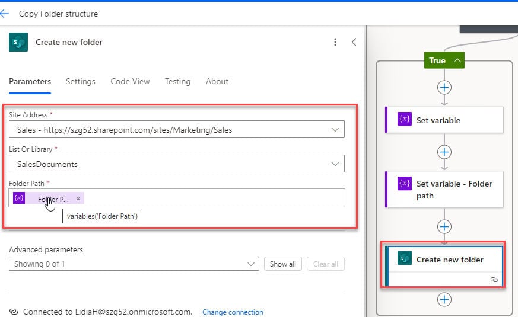The width and height of the screenshot is (518, 317).
Task: Open the Testing tab
Action: [x=178, y=82]
